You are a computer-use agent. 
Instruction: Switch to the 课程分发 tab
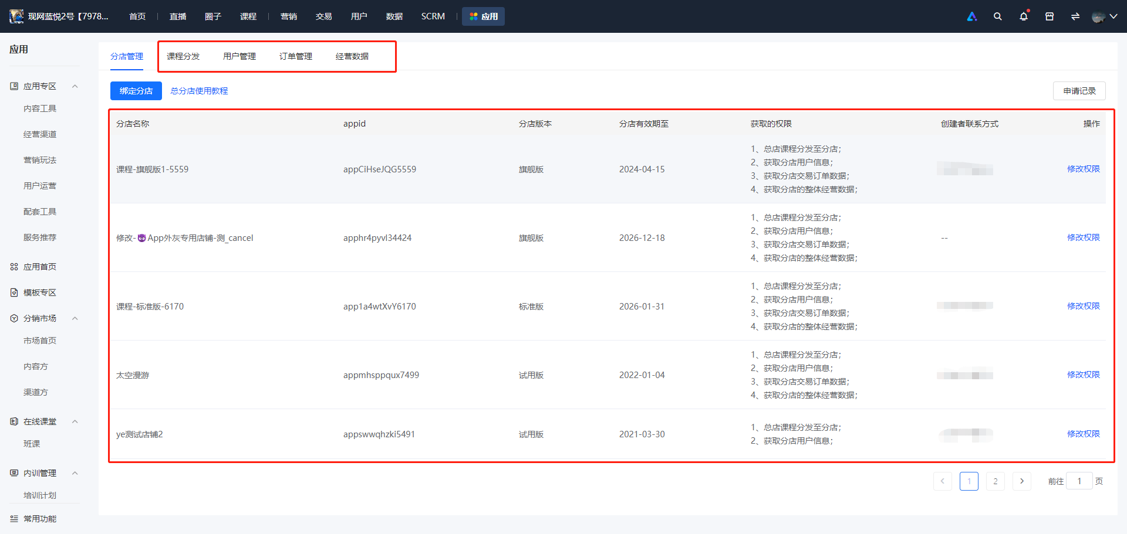183,56
